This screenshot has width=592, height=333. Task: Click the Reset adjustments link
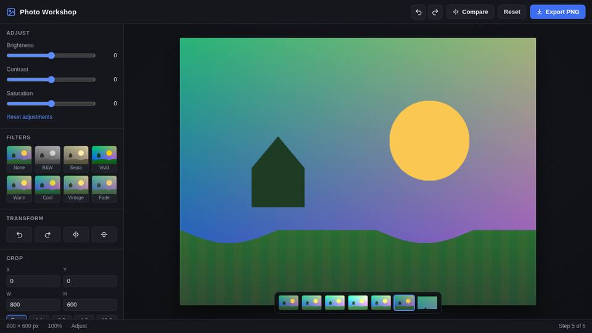[30, 117]
